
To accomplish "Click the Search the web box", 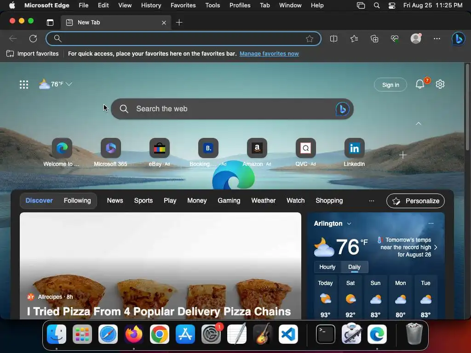I will 232,108.
